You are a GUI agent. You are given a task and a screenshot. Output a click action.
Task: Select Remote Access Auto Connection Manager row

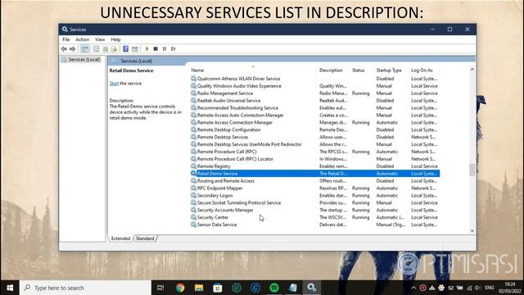coord(314,115)
